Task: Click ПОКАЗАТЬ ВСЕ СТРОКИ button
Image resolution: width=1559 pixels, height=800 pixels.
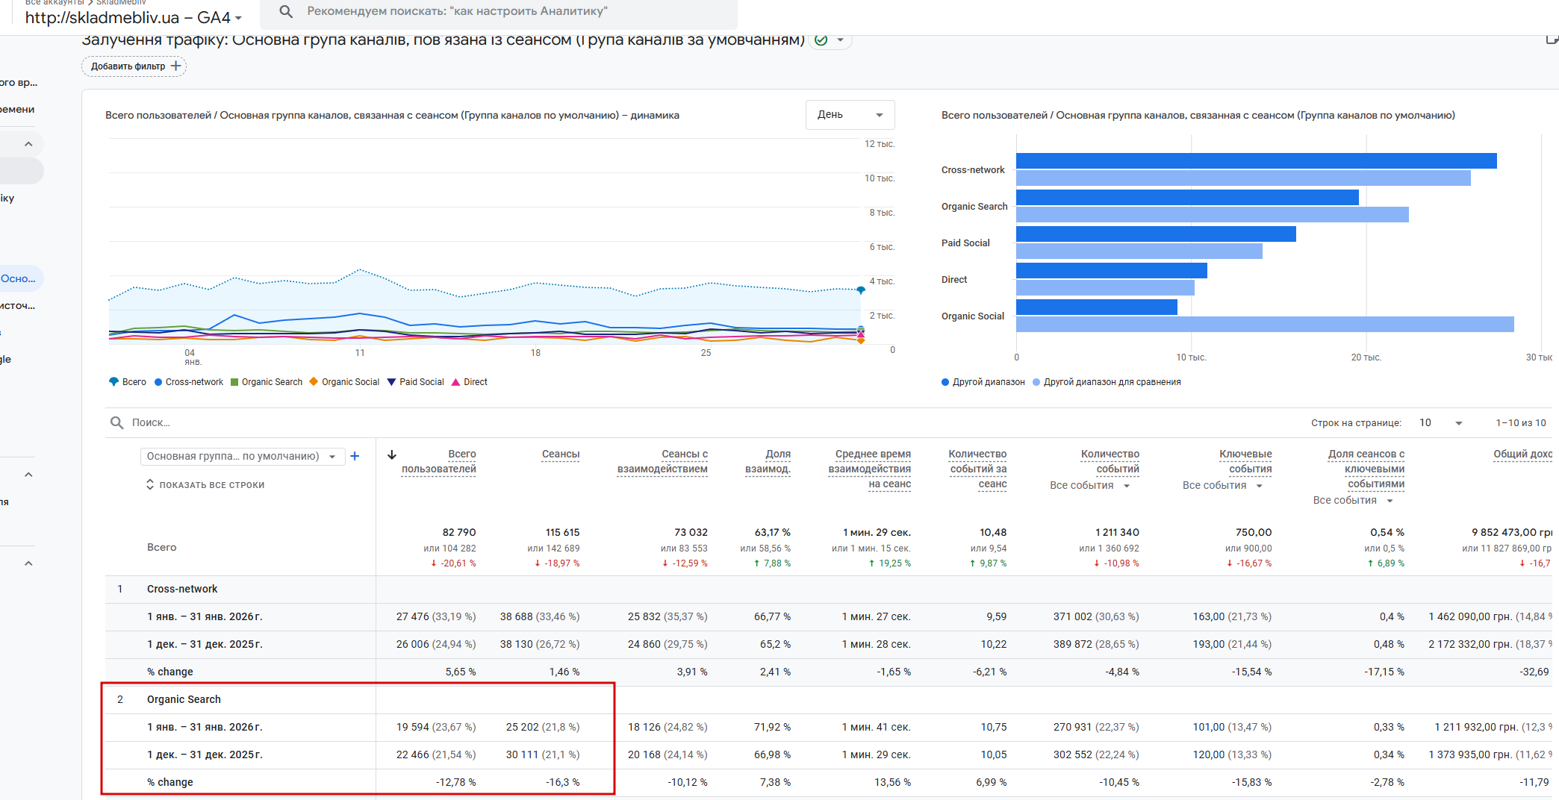Action: point(205,485)
